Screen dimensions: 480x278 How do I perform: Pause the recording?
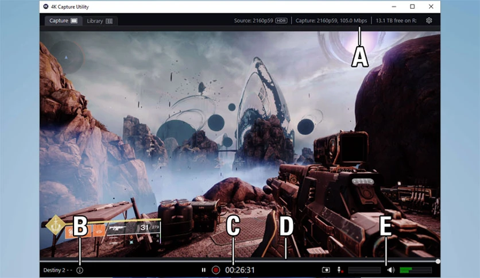pos(204,270)
